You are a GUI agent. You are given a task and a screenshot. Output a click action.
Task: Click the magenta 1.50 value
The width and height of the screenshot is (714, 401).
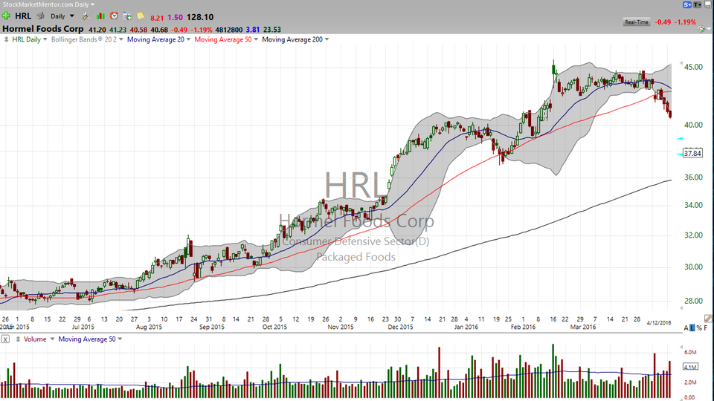pyautogui.click(x=175, y=17)
